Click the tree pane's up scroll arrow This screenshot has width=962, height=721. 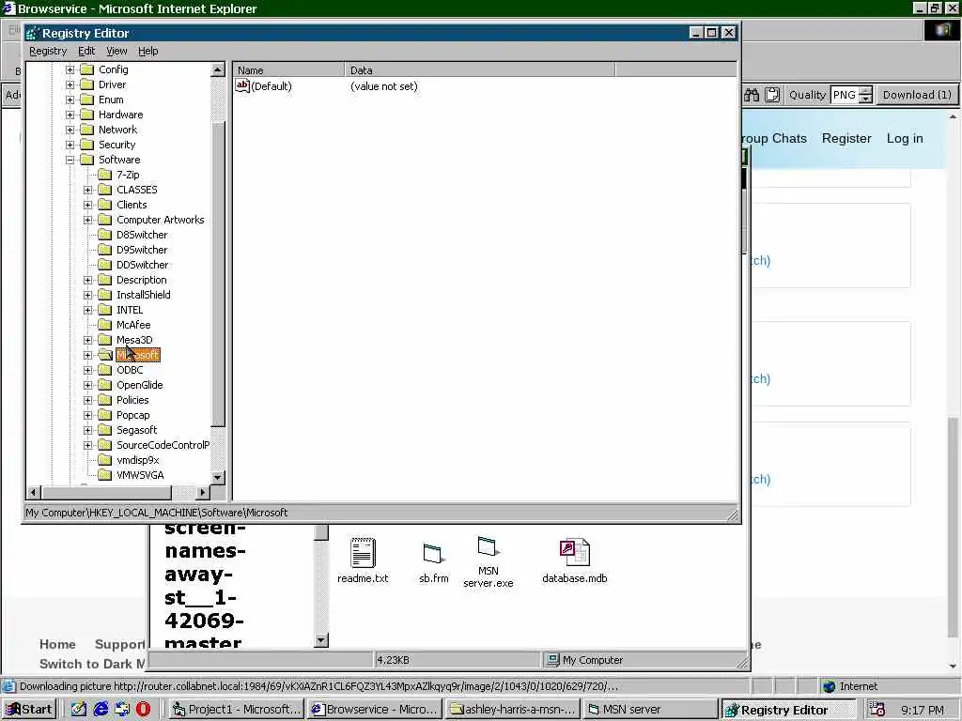point(218,69)
